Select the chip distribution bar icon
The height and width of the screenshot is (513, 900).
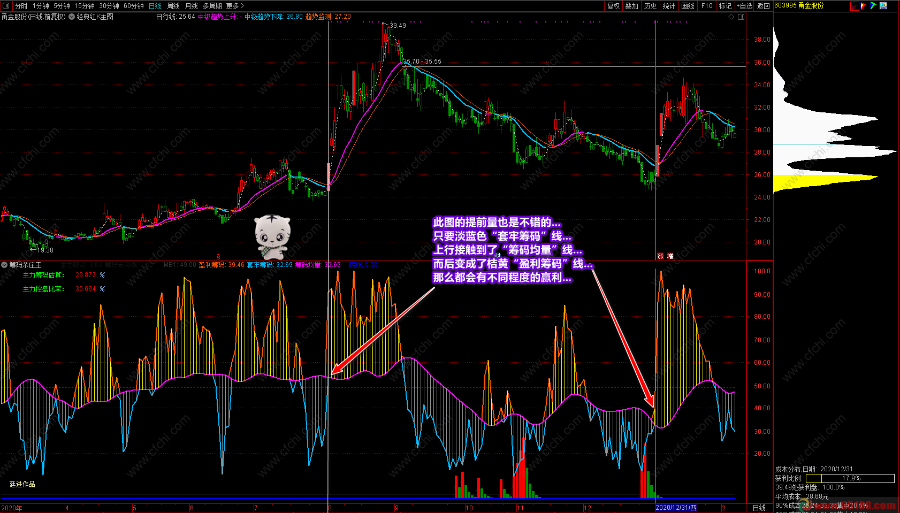(x=855, y=6)
